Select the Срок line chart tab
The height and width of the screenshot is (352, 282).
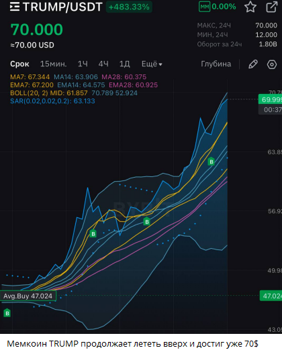[x=19, y=64]
